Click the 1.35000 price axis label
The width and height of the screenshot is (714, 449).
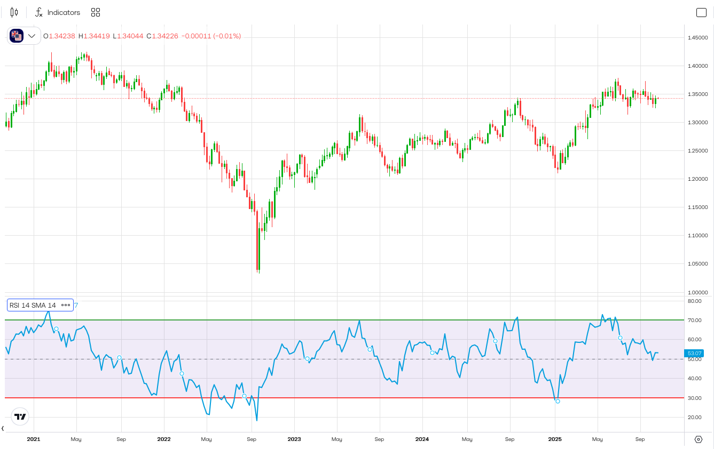tap(698, 94)
